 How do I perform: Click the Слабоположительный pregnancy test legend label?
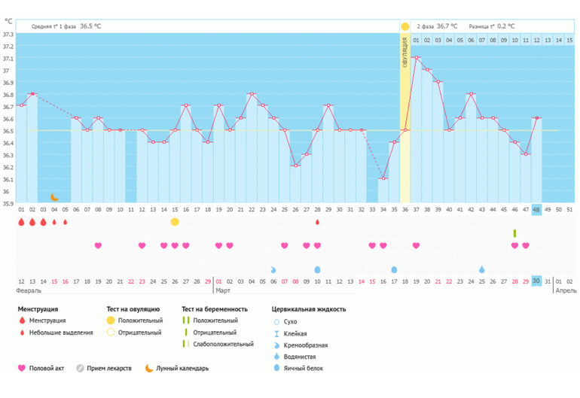223,344
